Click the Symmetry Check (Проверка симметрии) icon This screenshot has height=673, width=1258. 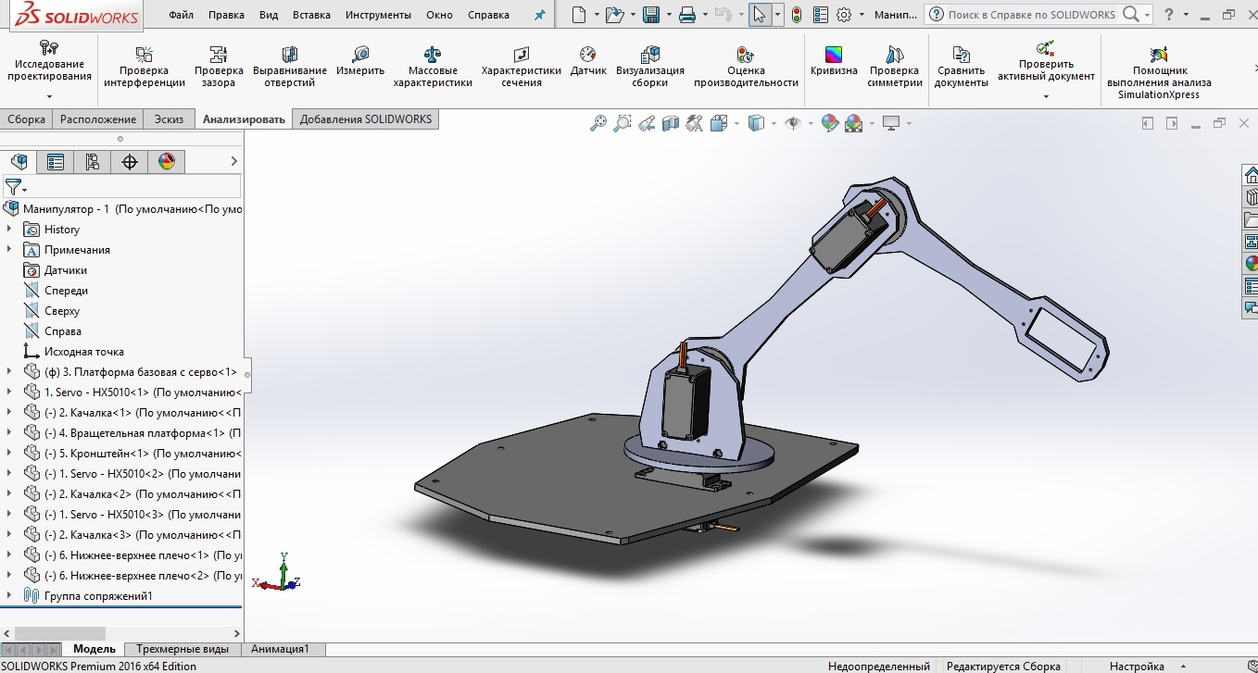(894, 55)
